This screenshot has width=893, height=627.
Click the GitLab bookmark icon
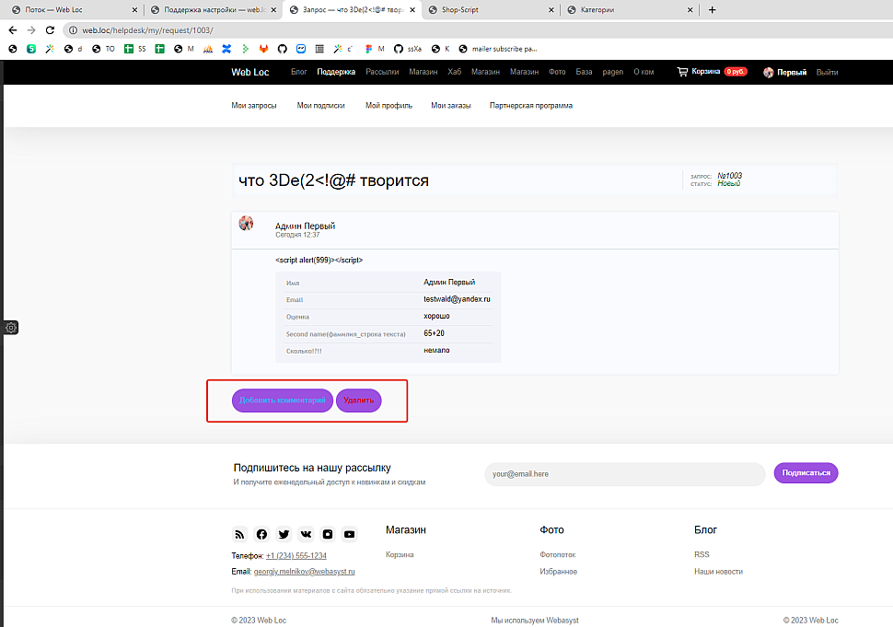point(264,49)
